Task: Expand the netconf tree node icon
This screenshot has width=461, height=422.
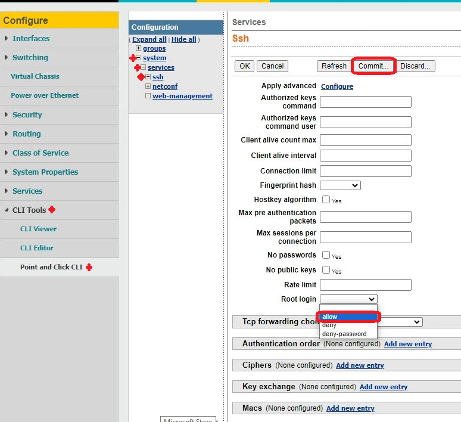Action: click(148, 86)
